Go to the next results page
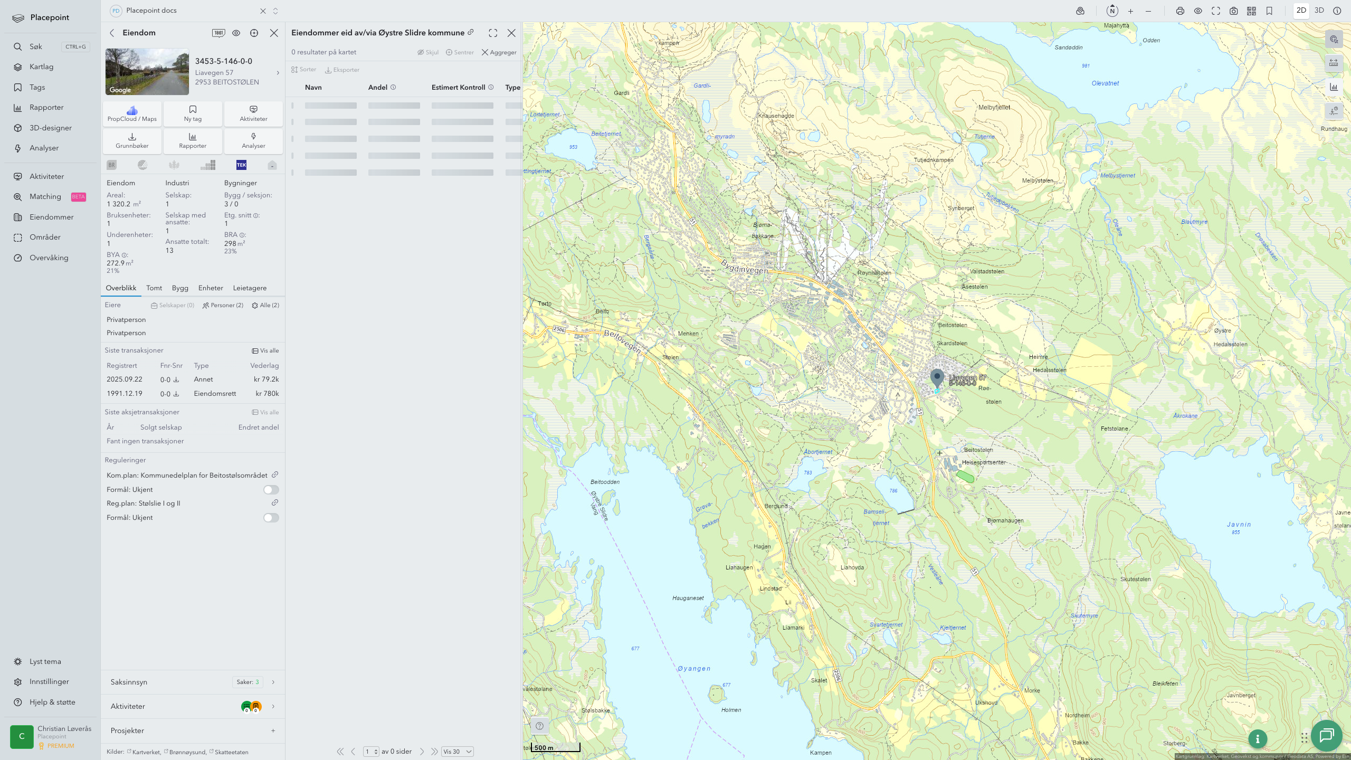Image resolution: width=1351 pixels, height=760 pixels. click(x=422, y=752)
